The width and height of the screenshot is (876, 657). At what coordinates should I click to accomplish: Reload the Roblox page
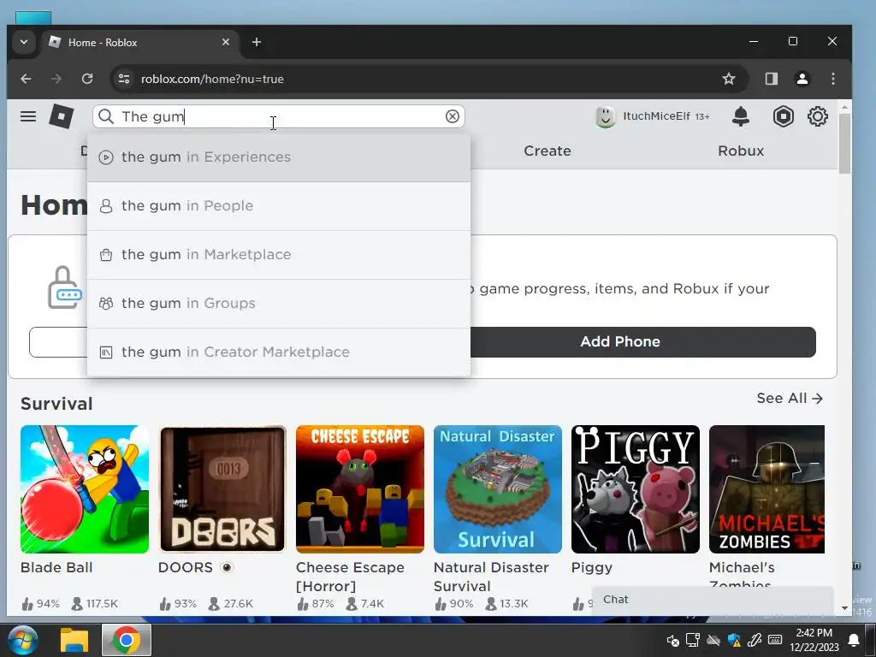(x=87, y=79)
